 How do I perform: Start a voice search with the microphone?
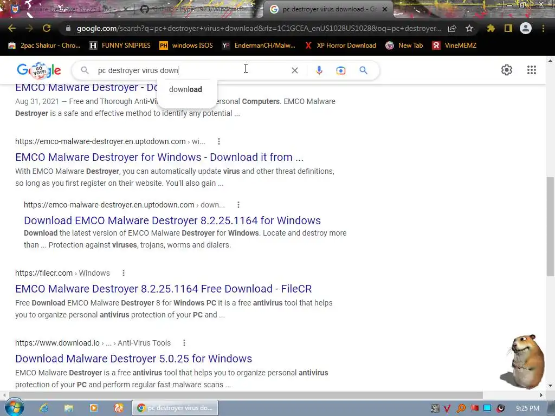point(319,70)
